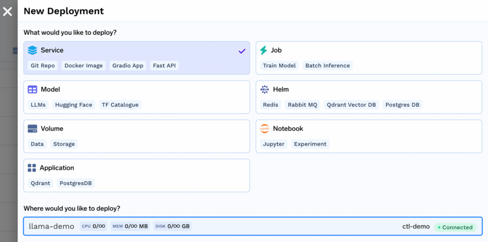Image resolution: width=488 pixels, height=242 pixels.
Task: Select the Service deployment card
Action: point(137,58)
